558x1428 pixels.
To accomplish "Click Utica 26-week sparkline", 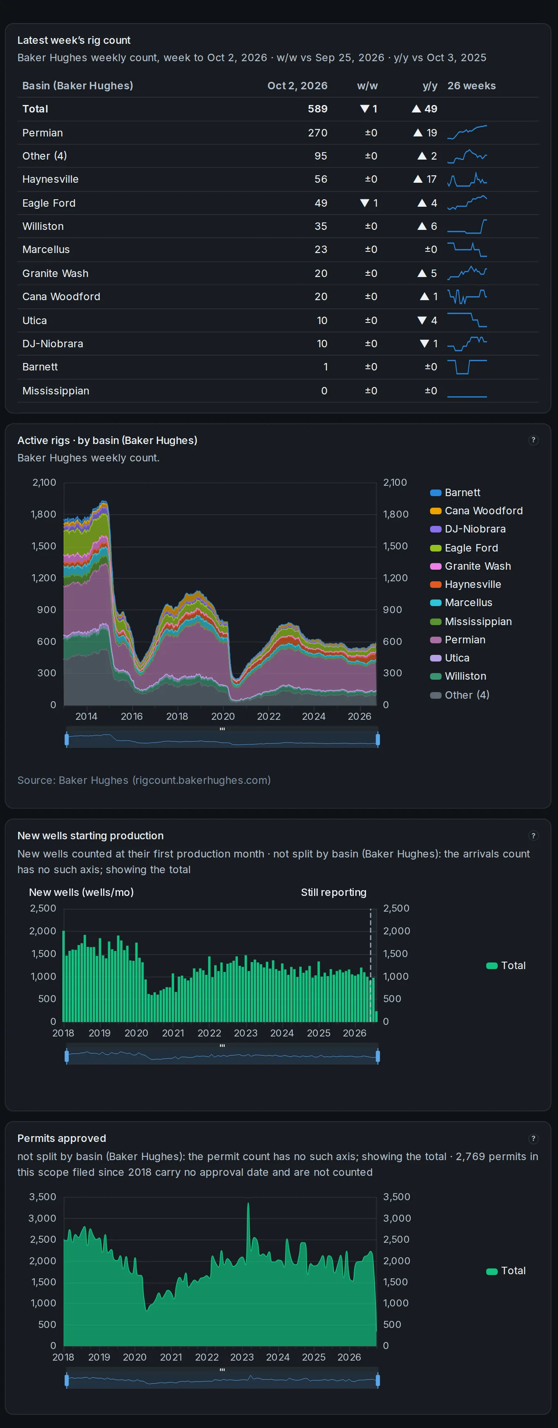I will pos(467,320).
